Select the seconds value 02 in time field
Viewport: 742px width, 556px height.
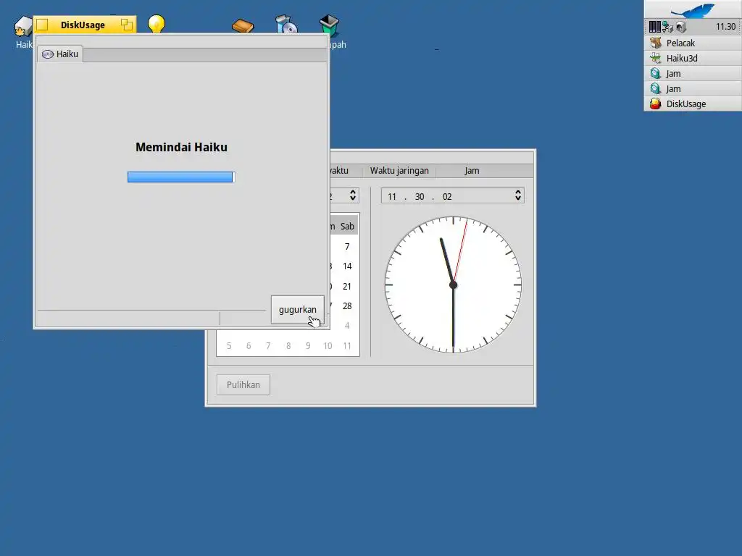tap(447, 197)
